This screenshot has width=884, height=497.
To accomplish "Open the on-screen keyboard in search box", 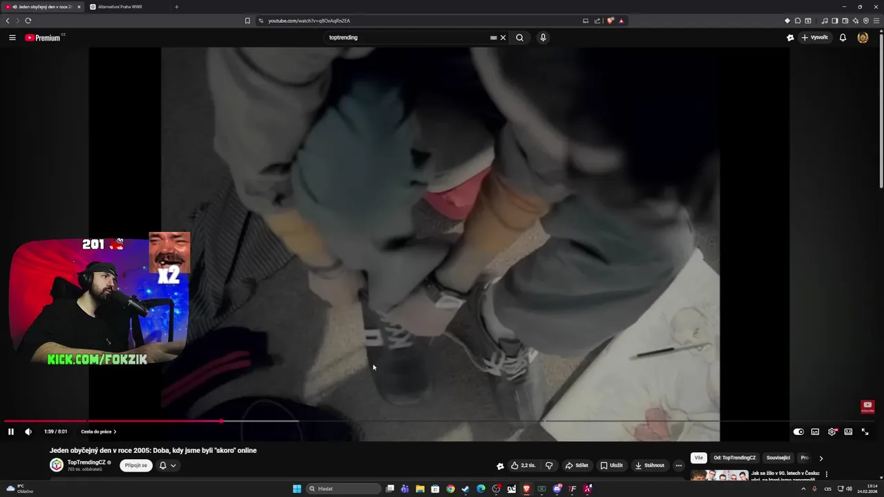I will click(x=493, y=38).
